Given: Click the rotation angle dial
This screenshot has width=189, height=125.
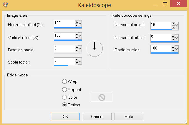Looking at the screenshot, I should (94, 49).
